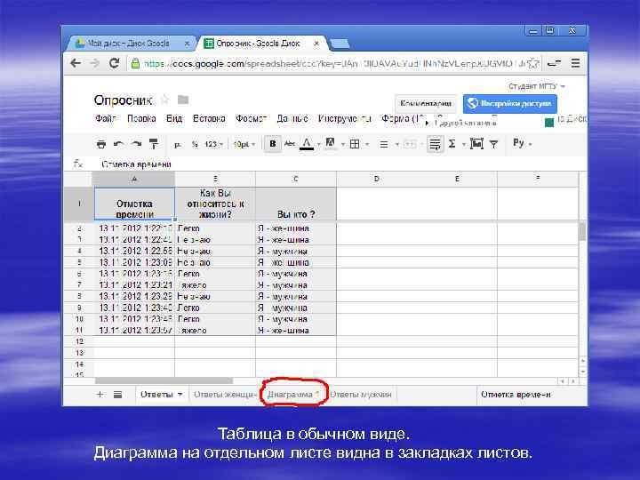Open the Вид menu
The width and height of the screenshot is (640, 480).
coord(174,118)
